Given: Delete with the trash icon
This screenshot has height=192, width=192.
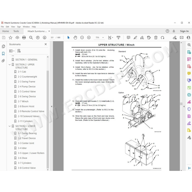Looking at the screenshot, I should [156, 38].
